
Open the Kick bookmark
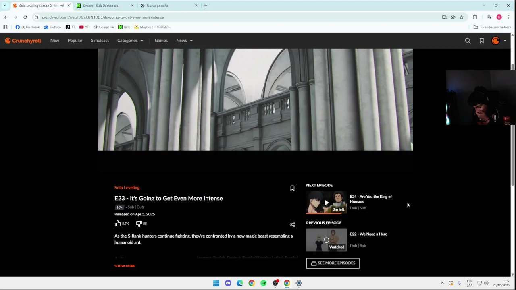pyautogui.click(x=124, y=27)
